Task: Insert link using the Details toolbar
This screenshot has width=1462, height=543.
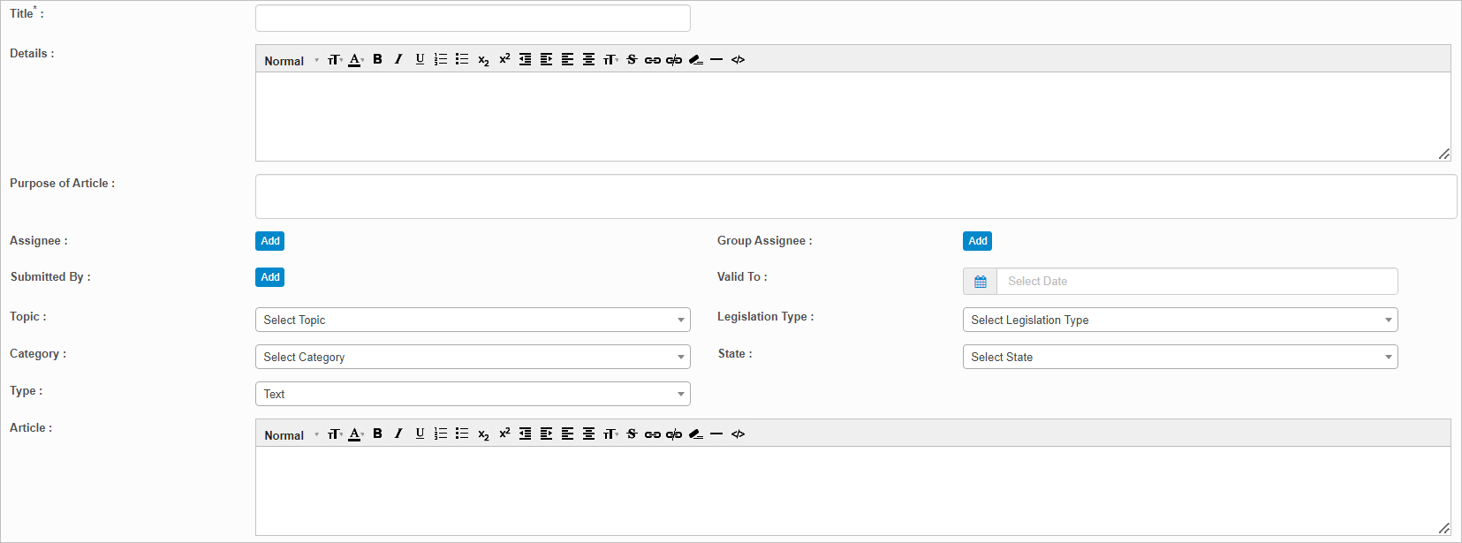Action: tap(653, 60)
